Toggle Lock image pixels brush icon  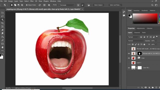[135, 44]
